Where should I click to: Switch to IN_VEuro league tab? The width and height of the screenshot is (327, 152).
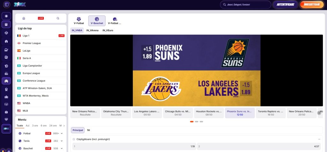108,30
